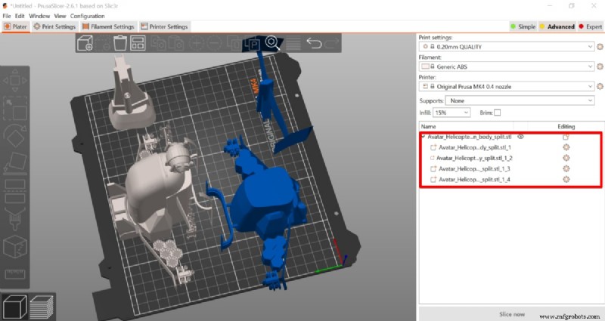
Task: Select the Move gizmo tool
Action: (15, 81)
